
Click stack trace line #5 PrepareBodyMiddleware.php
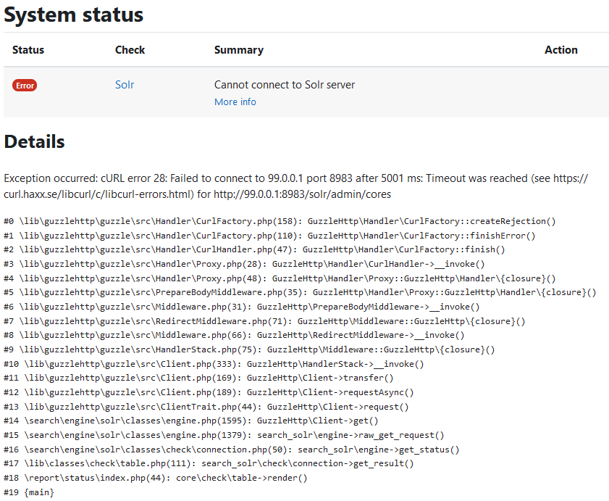[300, 292]
